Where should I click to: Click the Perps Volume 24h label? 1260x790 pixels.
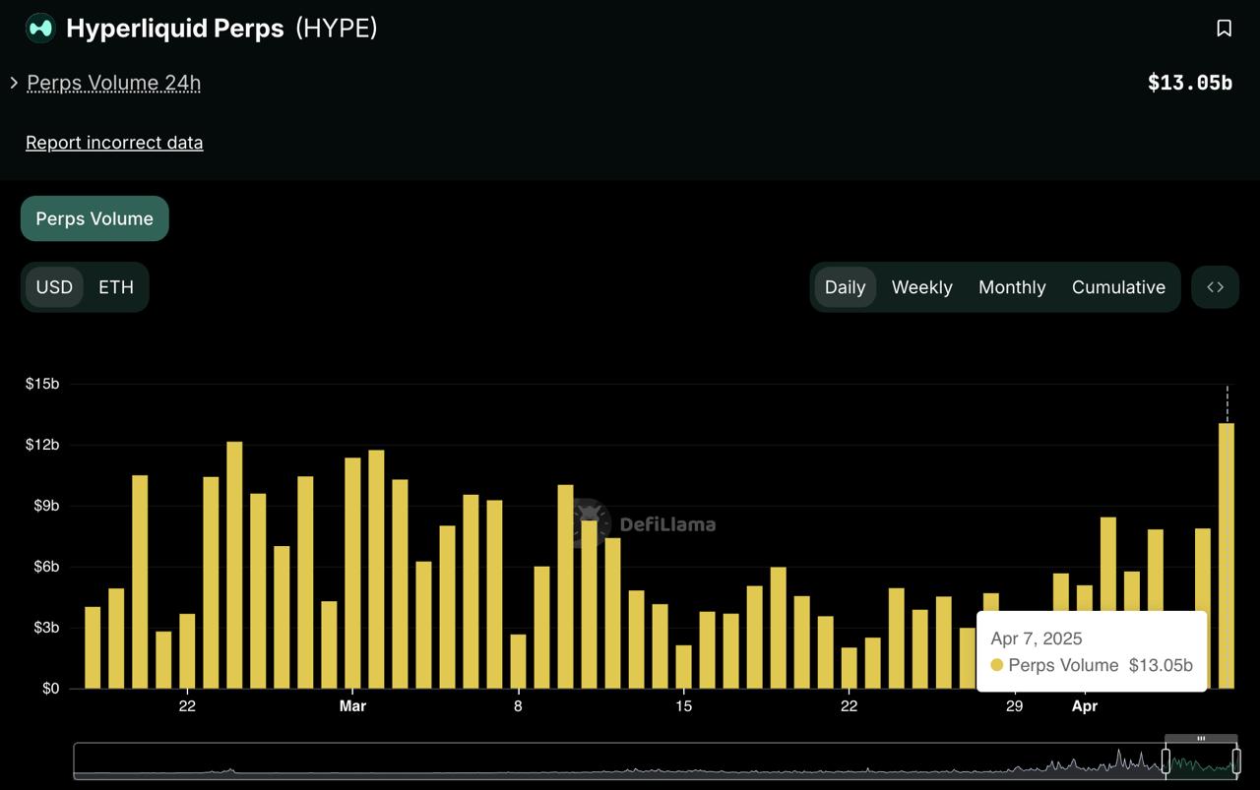113,83
